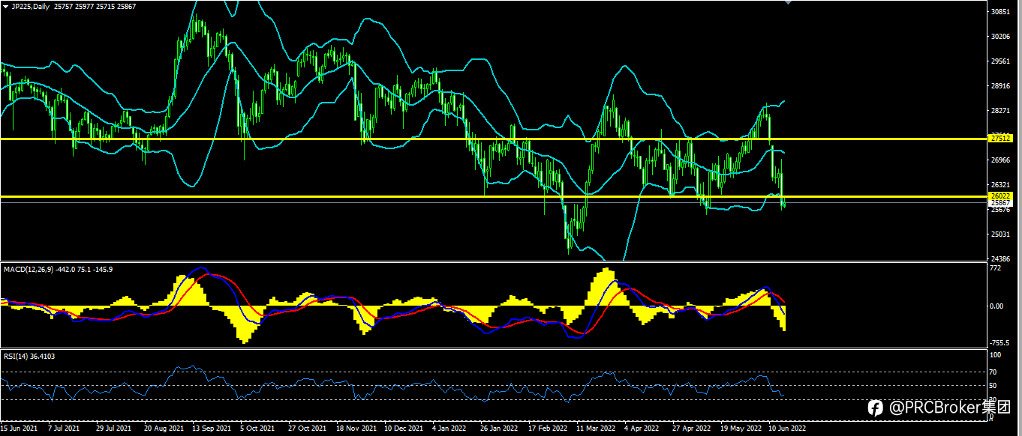Click the -755.5 MACD scale value

pyautogui.click(x=999, y=342)
